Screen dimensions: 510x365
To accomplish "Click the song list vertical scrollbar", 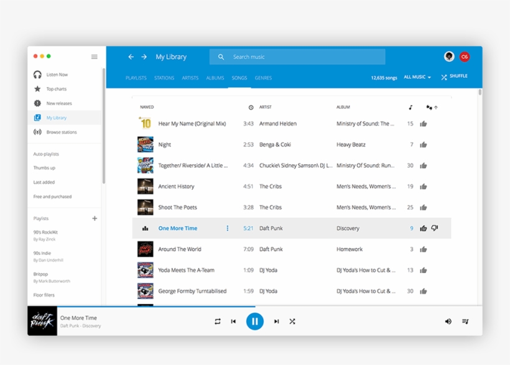I will click(480, 93).
